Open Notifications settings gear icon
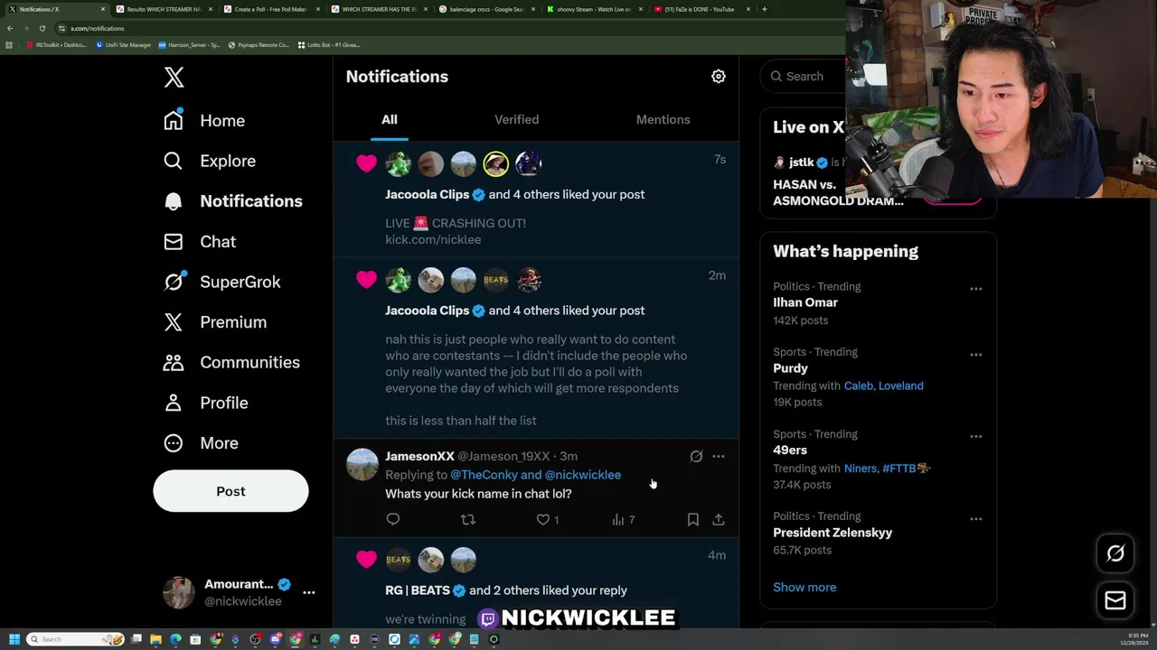1157x650 pixels. pyautogui.click(x=719, y=77)
